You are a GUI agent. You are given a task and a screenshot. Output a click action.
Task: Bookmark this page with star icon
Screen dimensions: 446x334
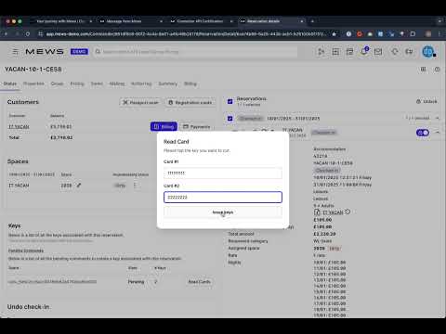(x=334, y=33)
